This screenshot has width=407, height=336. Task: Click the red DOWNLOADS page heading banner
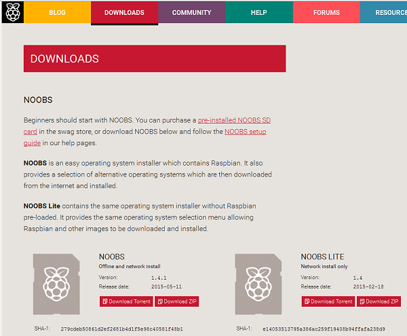[x=155, y=58]
